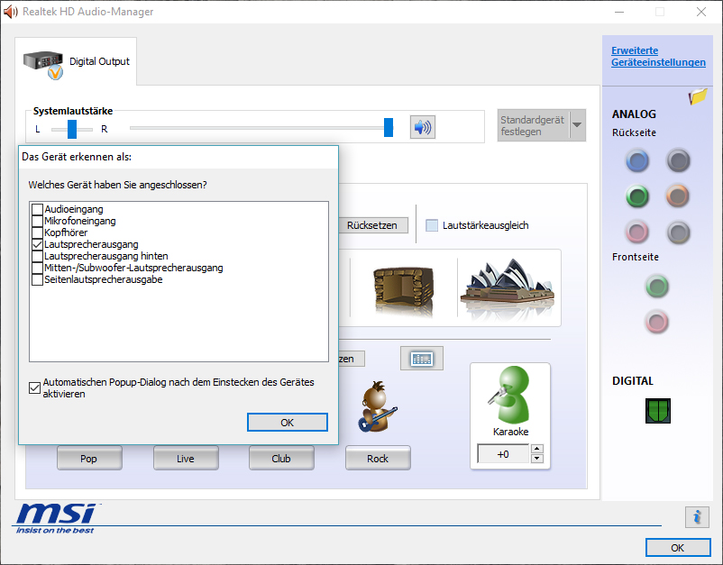Viewport: 723px width, 565px height.
Task: Click the partially hidden reset button ending in 'zen'
Action: (x=352, y=359)
